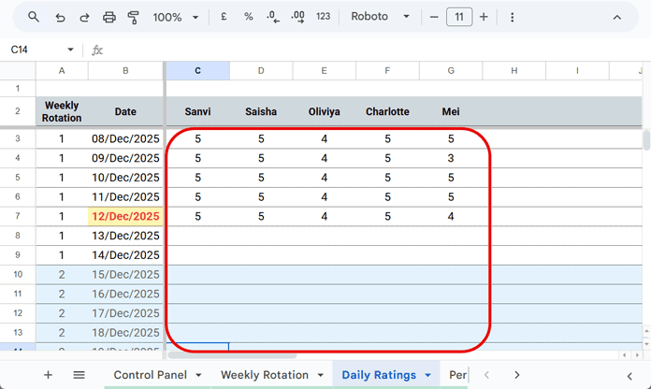Image resolution: width=651 pixels, height=389 pixels.
Task: Select Mei's rating 4 on 12/Dec/2025
Action: tap(451, 216)
